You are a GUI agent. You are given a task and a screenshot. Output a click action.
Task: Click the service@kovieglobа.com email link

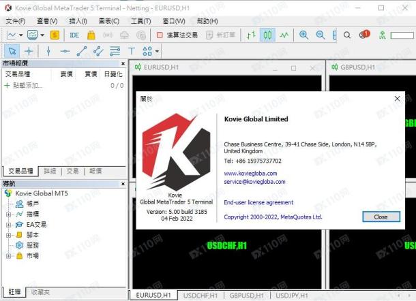(x=254, y=182)
